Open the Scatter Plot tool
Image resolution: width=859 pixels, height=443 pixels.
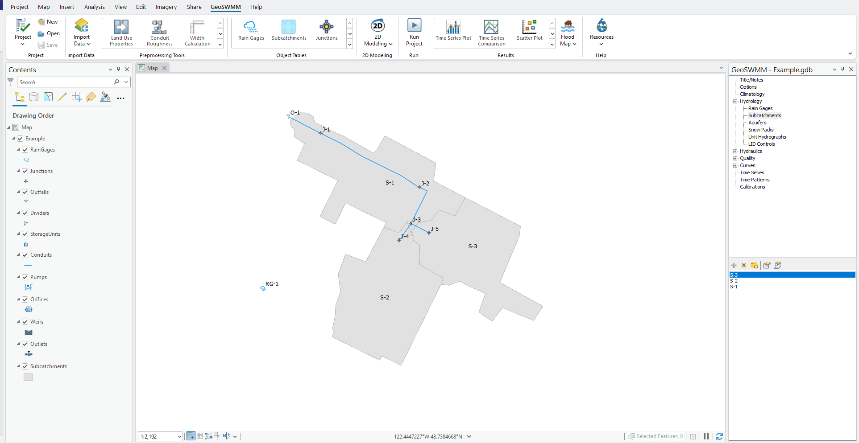pos(529,32)
